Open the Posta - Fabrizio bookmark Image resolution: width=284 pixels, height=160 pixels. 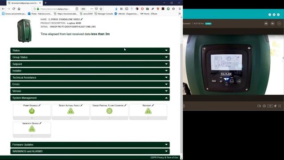point(39,14)
